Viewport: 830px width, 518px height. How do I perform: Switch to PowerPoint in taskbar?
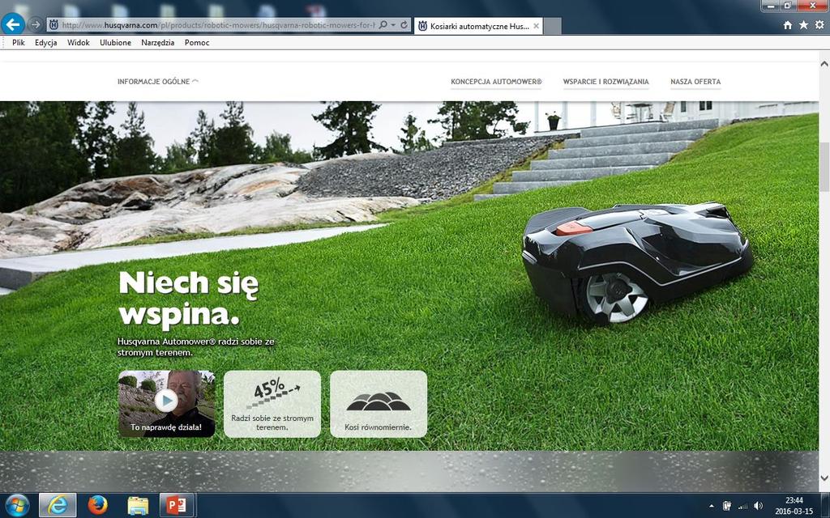177,505
